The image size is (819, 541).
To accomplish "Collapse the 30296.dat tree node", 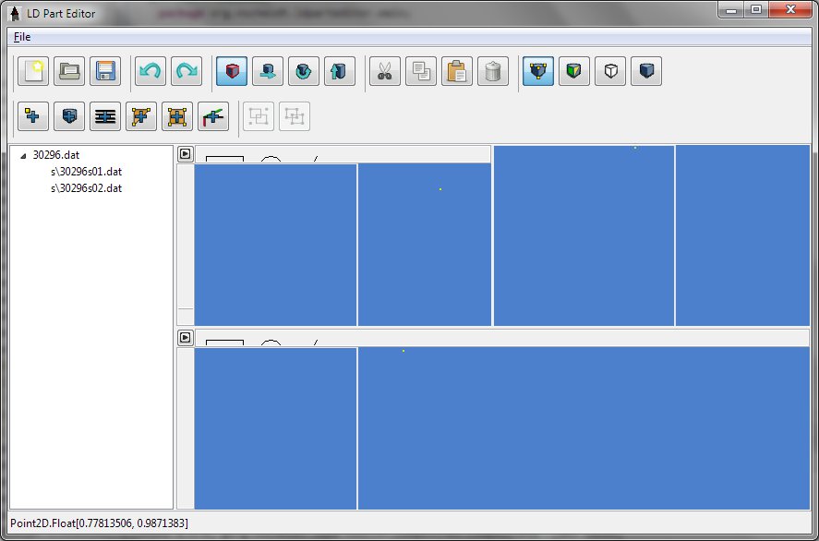I will point(23,156).
